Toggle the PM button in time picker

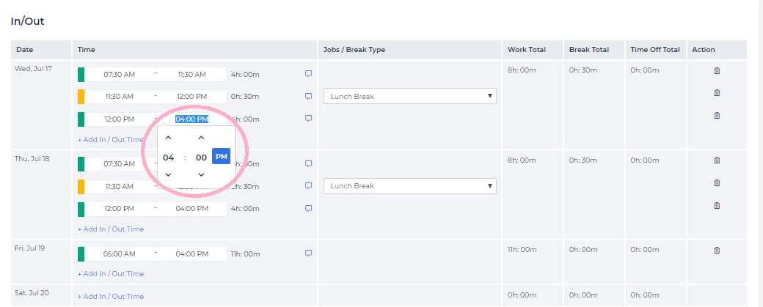pyautogui.click(x=222, y=157)
